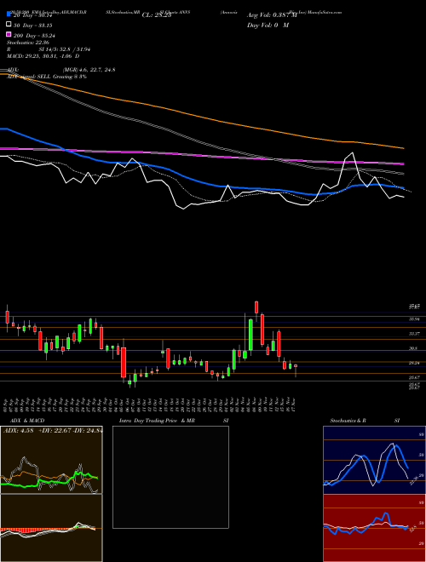Click the first red candlestick on left edge
Image resolution: width=426 pixels, height=562 pixels.
[7, 317]
